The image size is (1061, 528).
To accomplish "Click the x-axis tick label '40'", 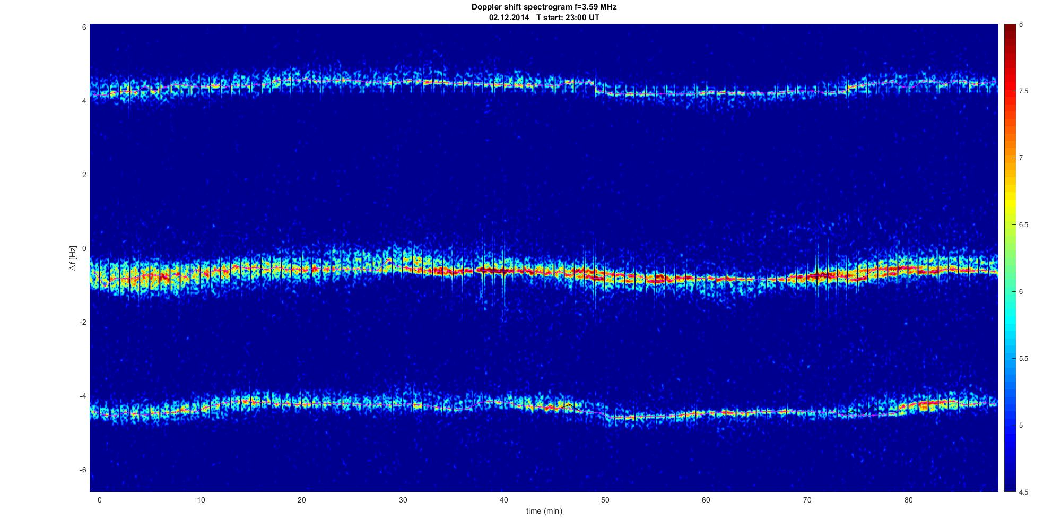I will click(x=503, y=500).
